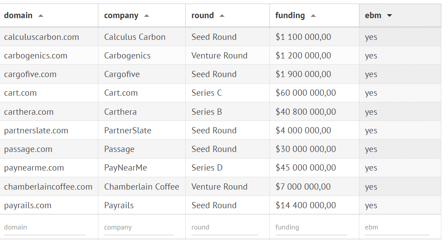Select the Cart.com Series C cell
Viewport: 448px width, 245px height.
pyautogui.click(x=206, y=93)
